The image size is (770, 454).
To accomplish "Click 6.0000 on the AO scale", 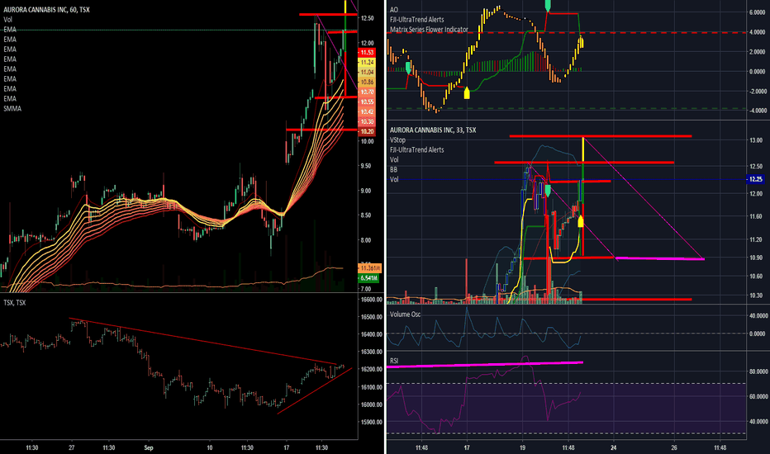I will [757, 12].
